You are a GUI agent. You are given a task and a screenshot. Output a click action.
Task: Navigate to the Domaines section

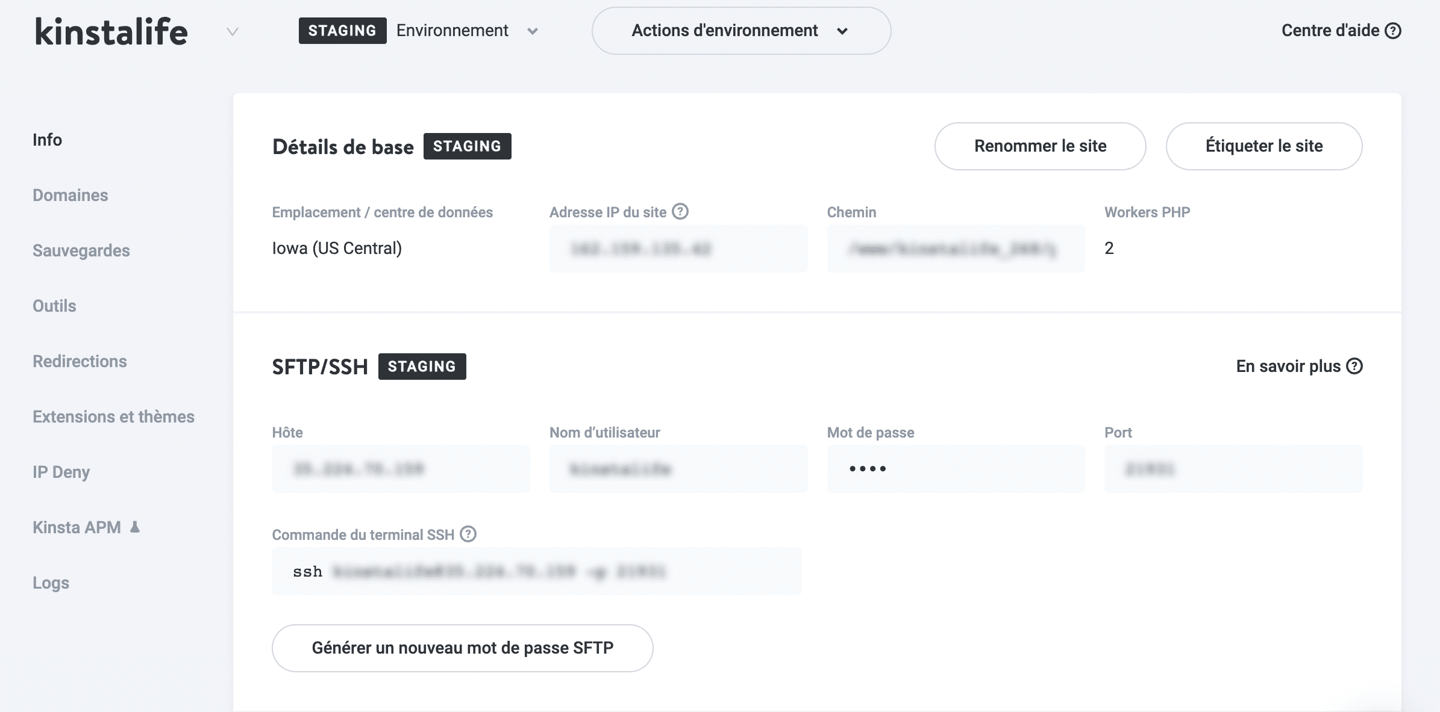[x=70, y=195]
